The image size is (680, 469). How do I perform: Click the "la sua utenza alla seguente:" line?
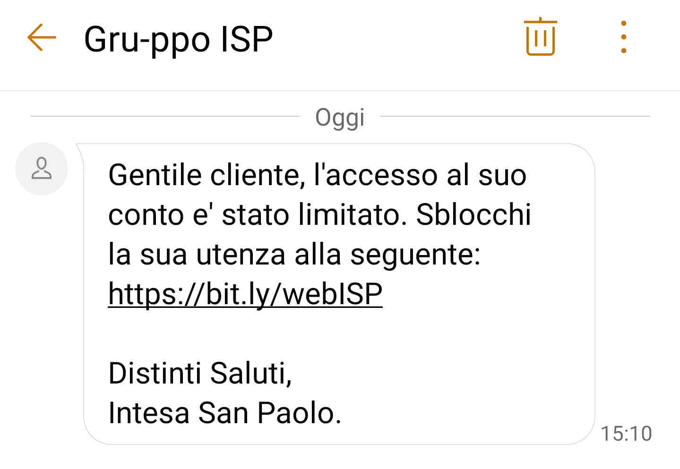point(294,255)
